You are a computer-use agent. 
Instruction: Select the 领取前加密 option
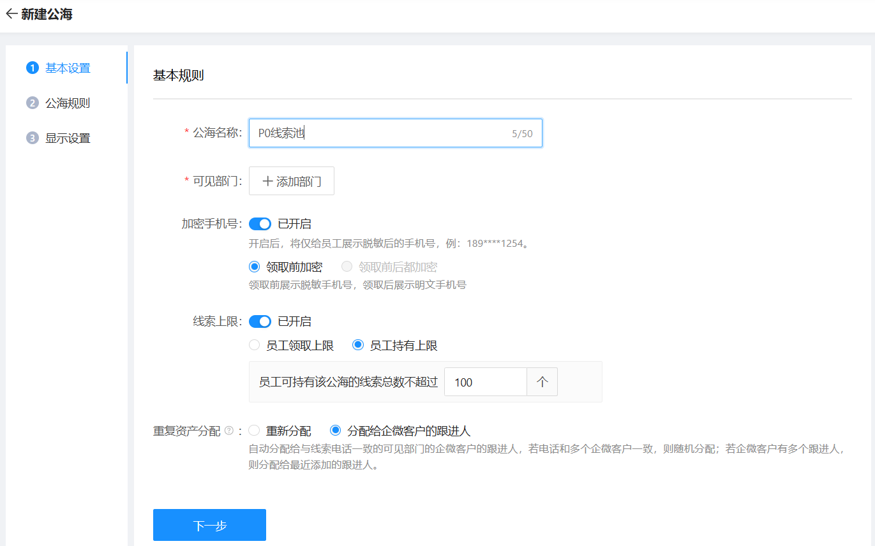[x=255, y=267]
